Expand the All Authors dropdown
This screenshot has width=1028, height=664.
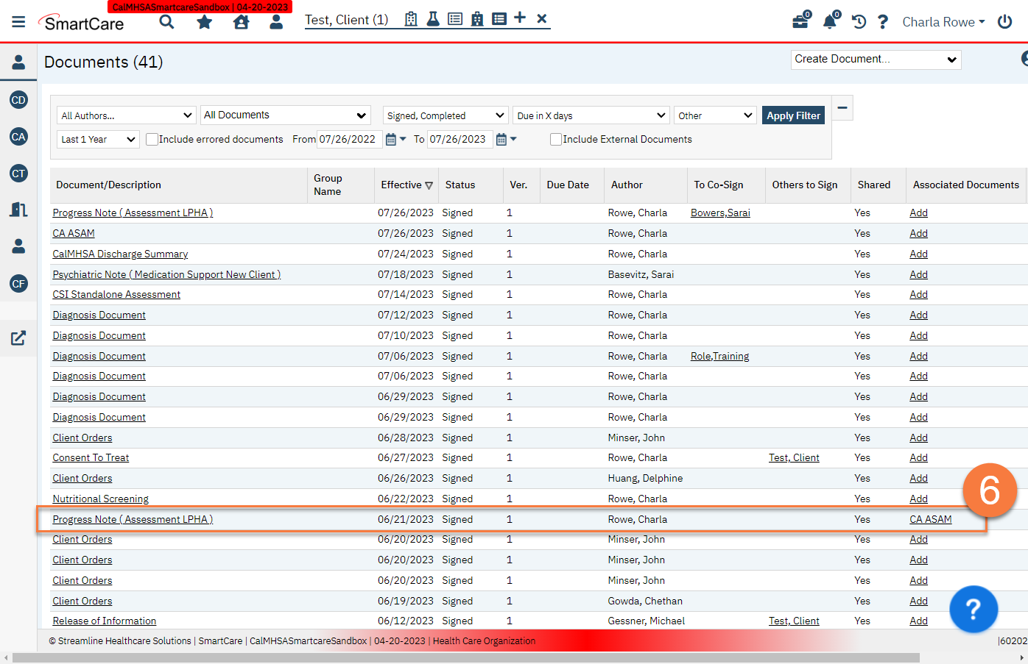point(126,115)
